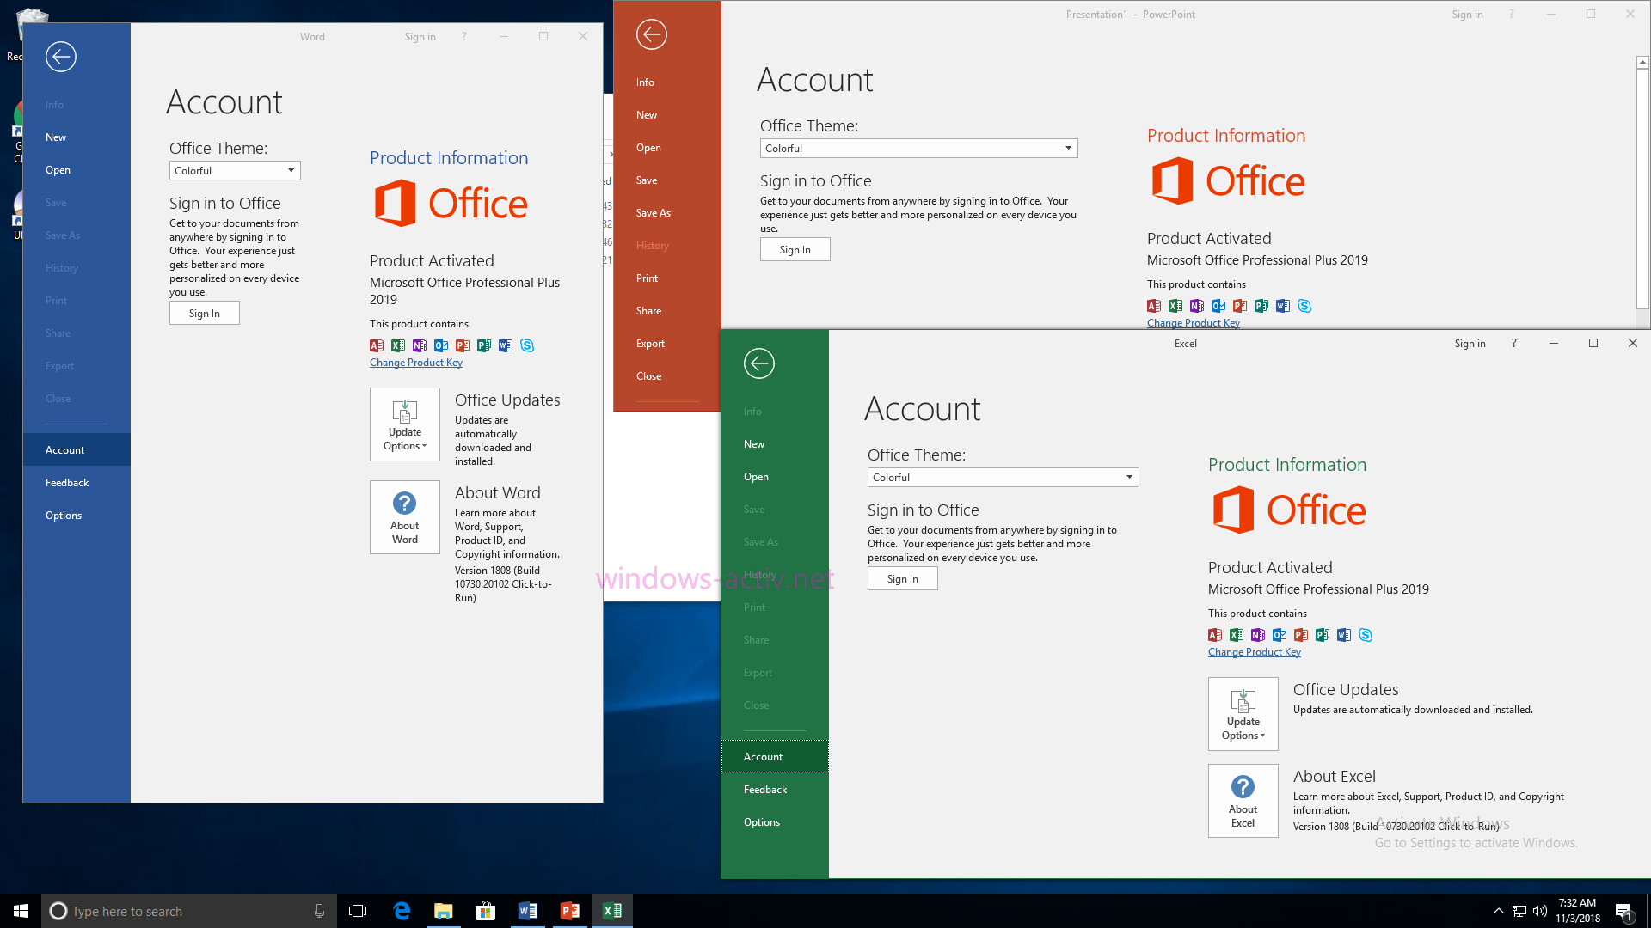Click Sign In button in Excel Account page
The width and height of the screenshot is (1651, 928).
pyautogui.click(x=903, y=578)
